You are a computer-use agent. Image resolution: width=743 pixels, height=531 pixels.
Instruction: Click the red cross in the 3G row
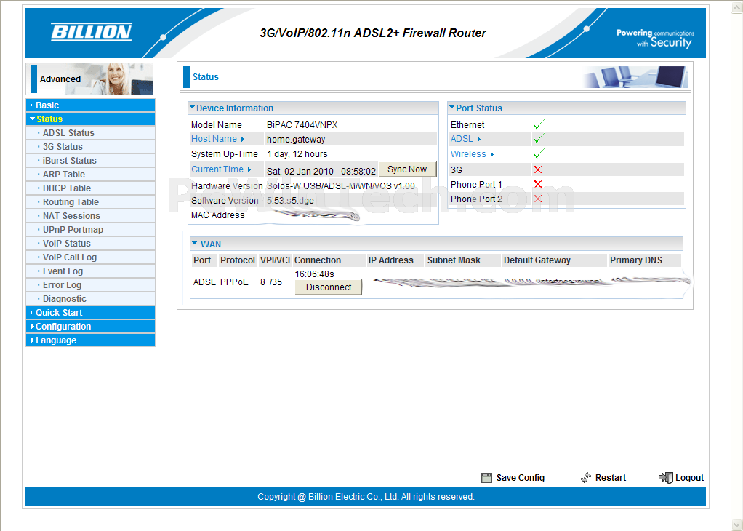point(538,169)
